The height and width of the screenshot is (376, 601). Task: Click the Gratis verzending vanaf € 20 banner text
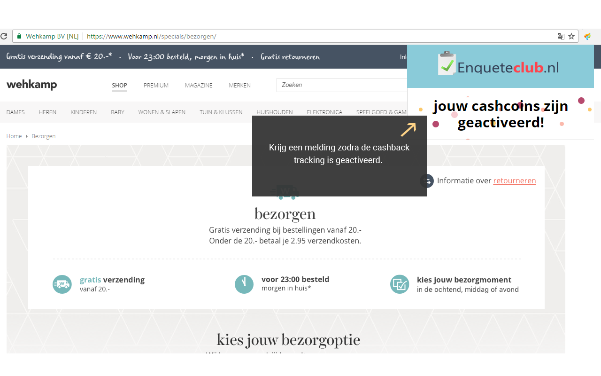click(59, 56)
